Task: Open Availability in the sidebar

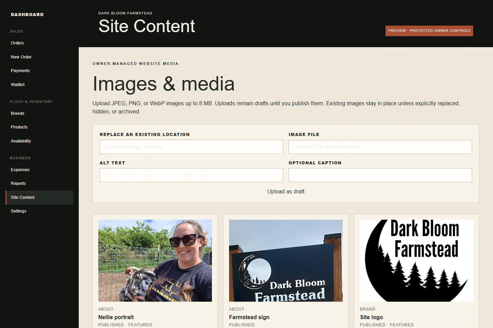Action: pos(39,141)
